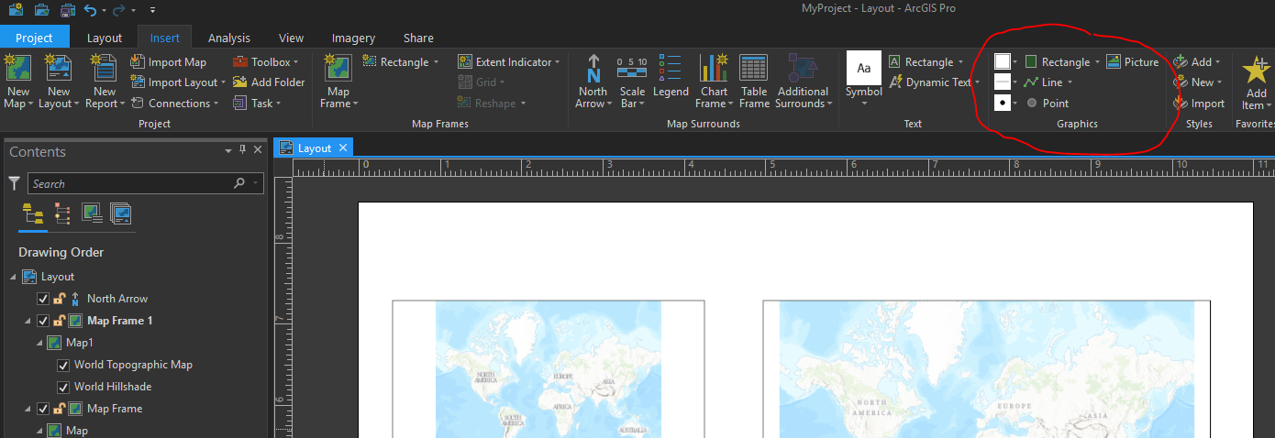Switch to the Share ribbon tab

click(418, 38)
